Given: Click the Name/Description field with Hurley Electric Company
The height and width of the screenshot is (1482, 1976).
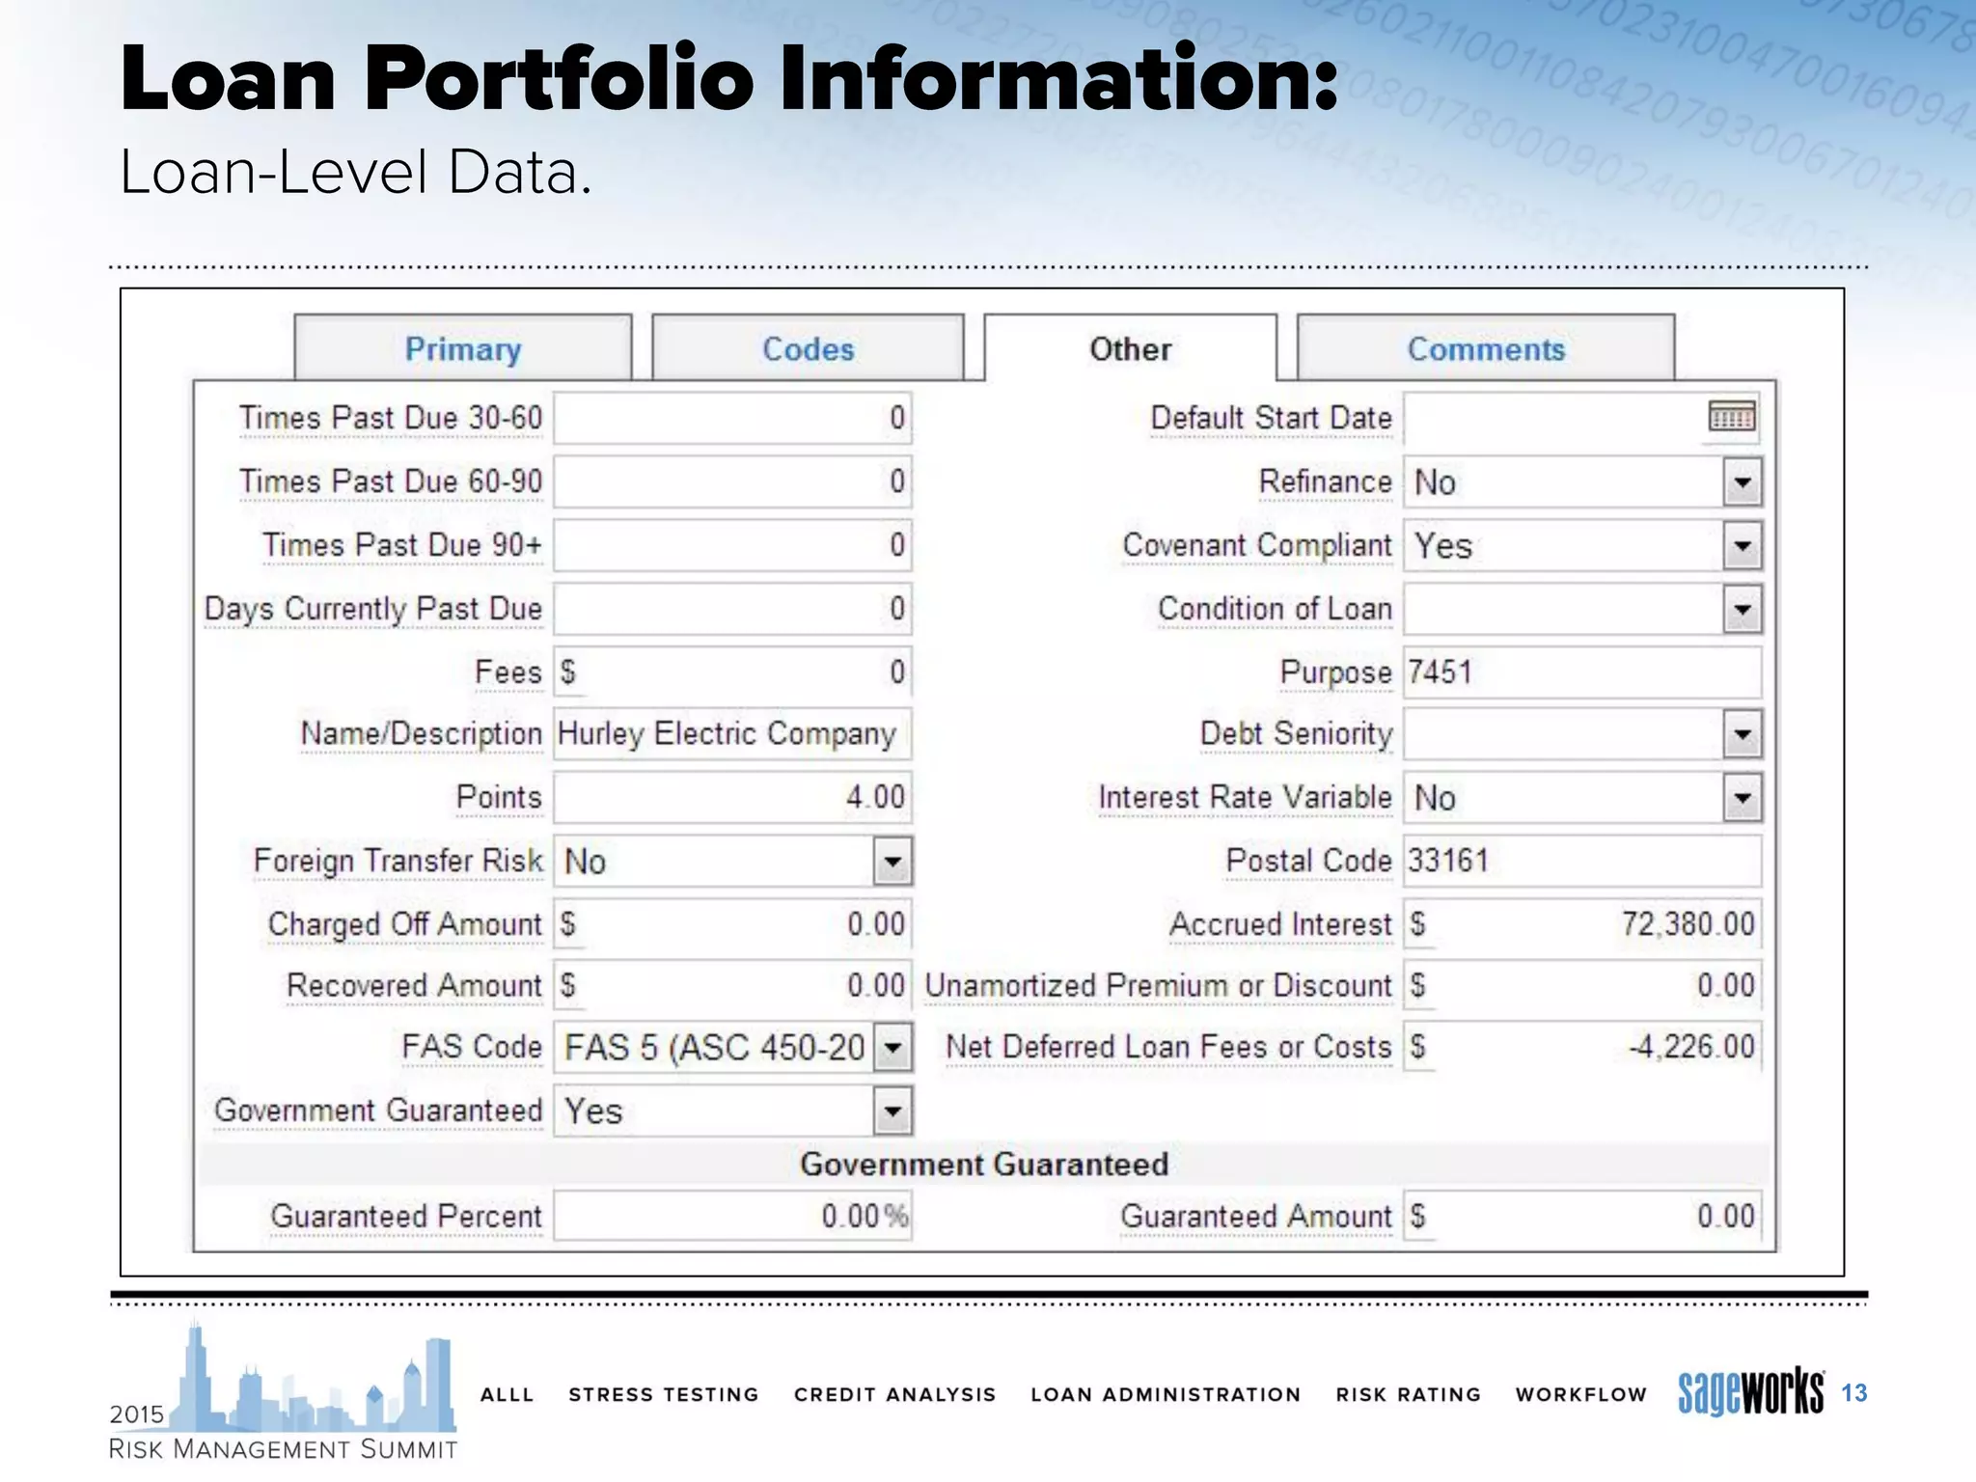Looking at the screenshot, I should tap(730, 734).
